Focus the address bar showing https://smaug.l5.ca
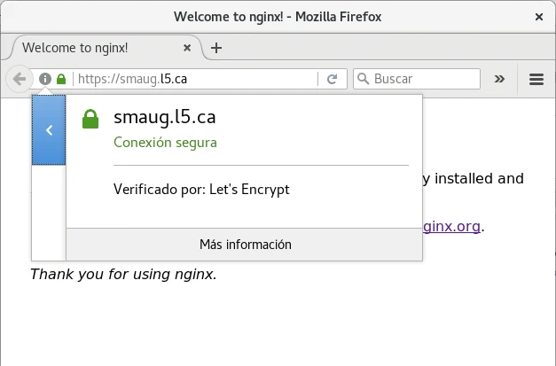556x366 pixels. (195, 79)
